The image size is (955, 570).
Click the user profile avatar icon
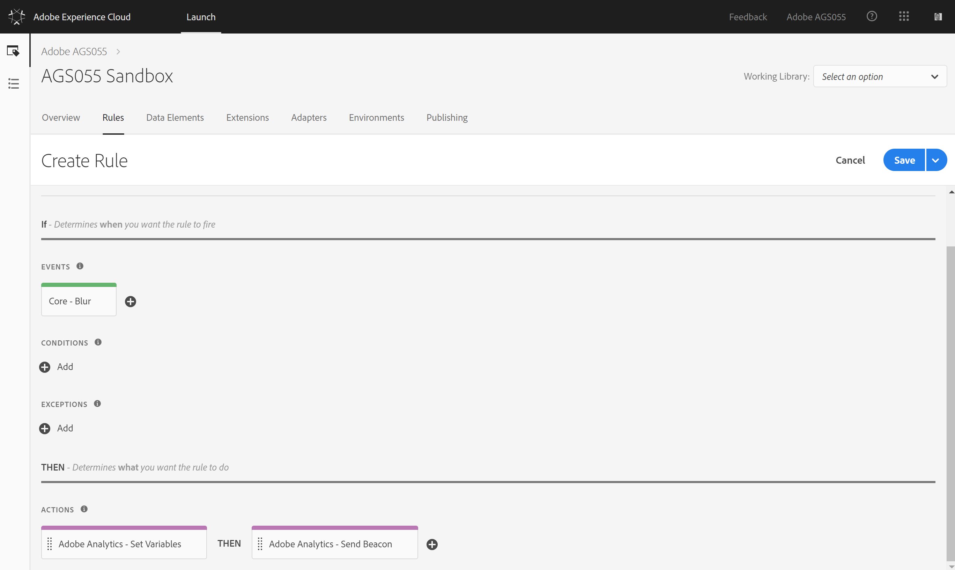[938, 16]
